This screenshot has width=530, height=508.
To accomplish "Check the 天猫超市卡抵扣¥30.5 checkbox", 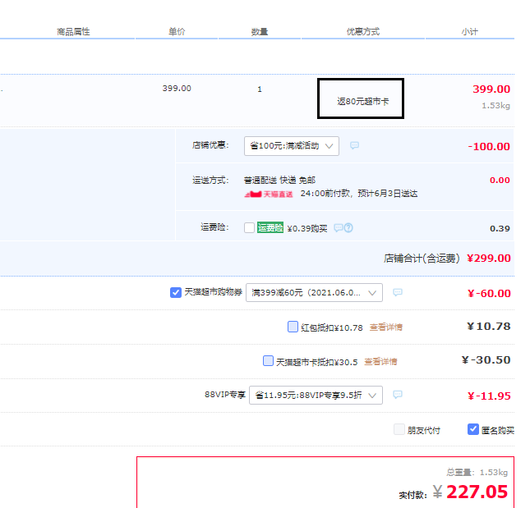I will click(268, 361).
